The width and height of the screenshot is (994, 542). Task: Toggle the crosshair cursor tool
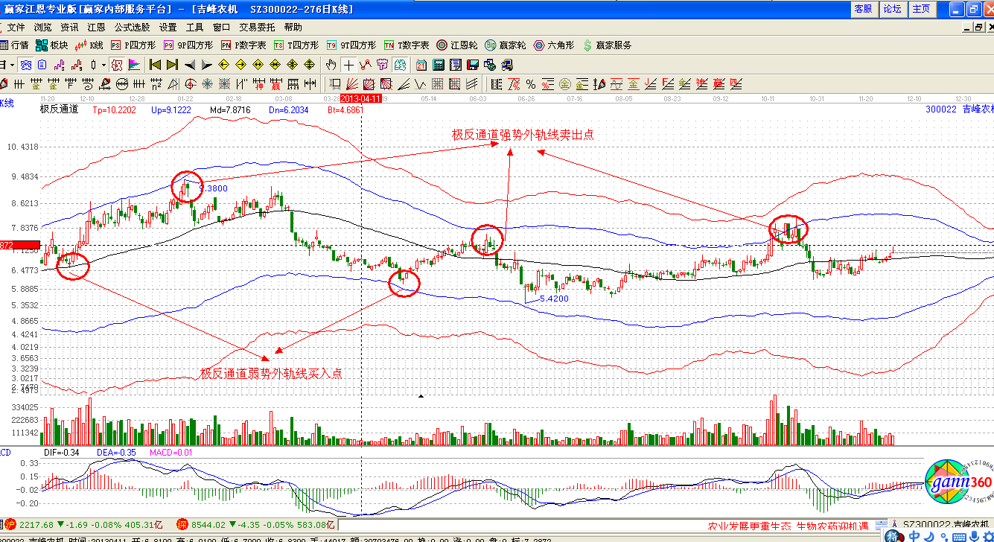coord(348,65)
